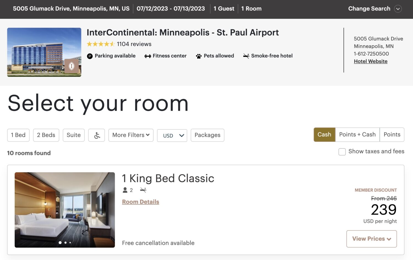Click the hotel exterior thumbnail photo
Viewport: 413px width, 260px height.
pyautogui.click(x=44, y=52)
